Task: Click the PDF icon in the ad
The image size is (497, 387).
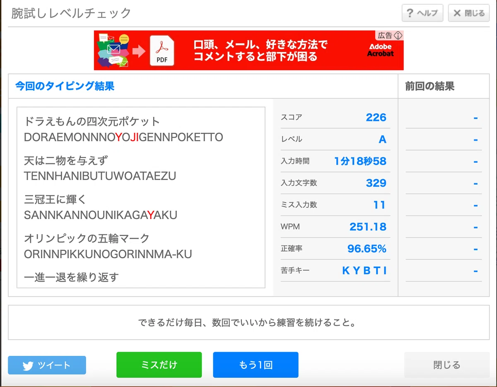Action: 162,51
